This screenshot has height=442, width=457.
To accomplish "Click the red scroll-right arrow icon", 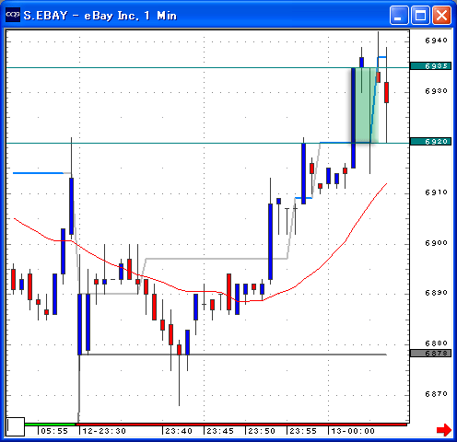I will (444, 429).
